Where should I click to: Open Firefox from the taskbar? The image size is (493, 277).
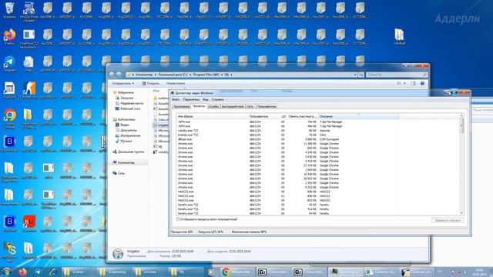pos(22,272)
